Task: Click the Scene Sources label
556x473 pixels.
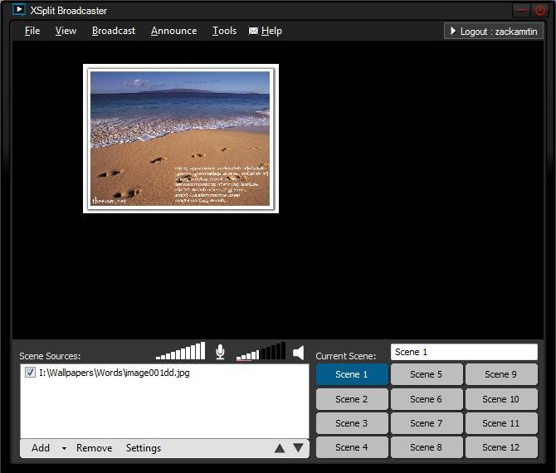Action: point(50,356)
